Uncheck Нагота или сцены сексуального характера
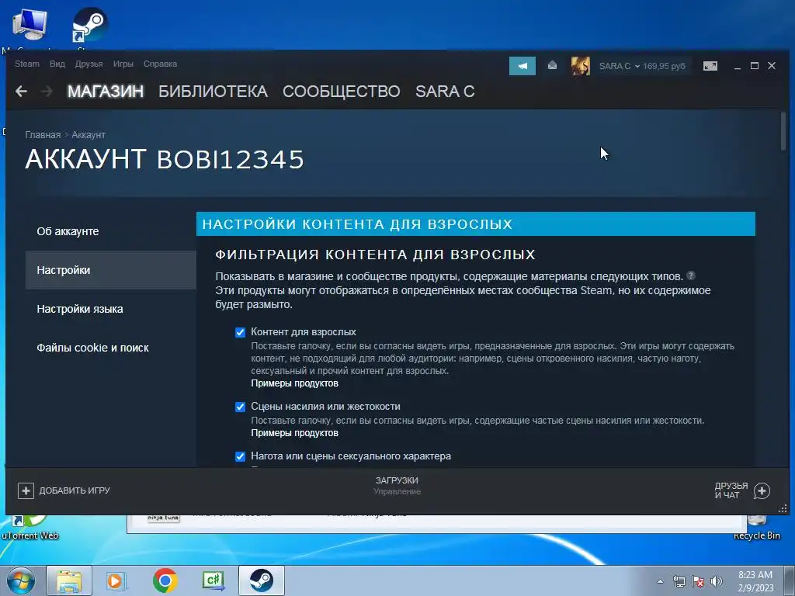Screen dimensions: 795x596 click(241, 456)
